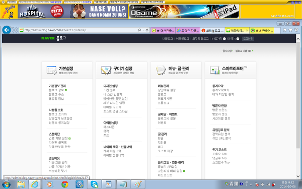302x189 pixels.
Task: Open 이벤트 link under 글배달
Action: pyautogui.click(x=162, y=122)
